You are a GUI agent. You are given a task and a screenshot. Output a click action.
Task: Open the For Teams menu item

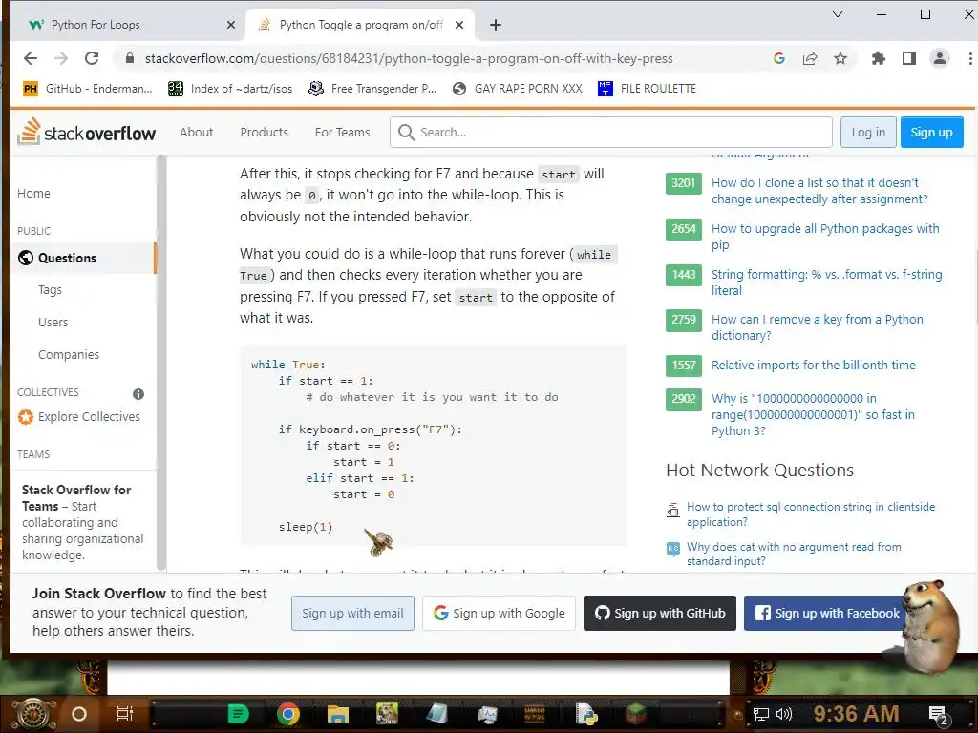pyautogui.click(x=343, y=132)
